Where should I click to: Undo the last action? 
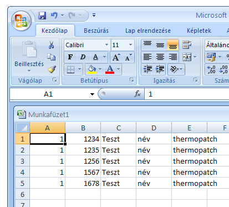click(54, 16)
